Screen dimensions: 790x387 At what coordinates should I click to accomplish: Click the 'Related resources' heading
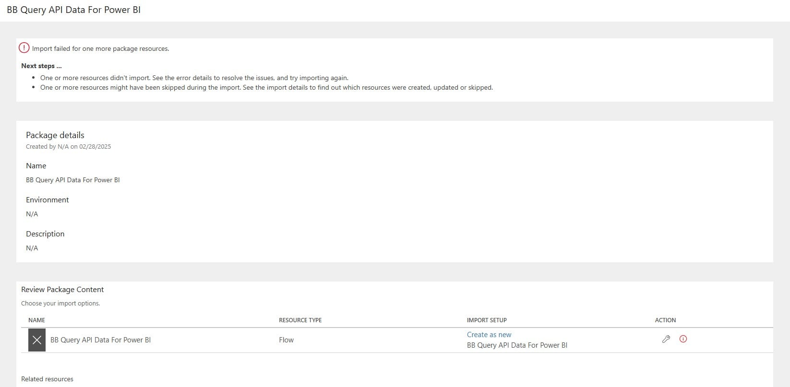(x=47, y=379)
